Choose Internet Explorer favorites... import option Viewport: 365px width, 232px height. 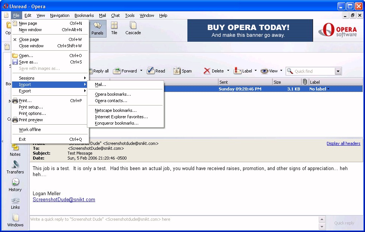121,117
